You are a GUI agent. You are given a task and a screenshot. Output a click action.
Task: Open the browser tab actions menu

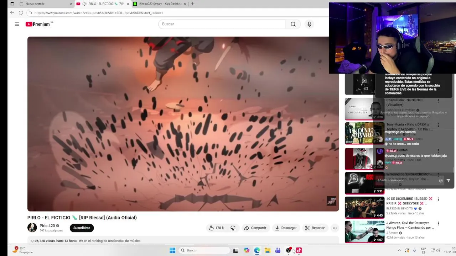pyautogui.click(x=12, y=4)
